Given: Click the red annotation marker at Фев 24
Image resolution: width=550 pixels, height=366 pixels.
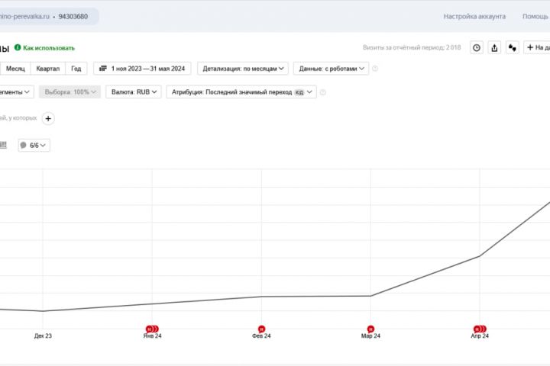Looking at the screenshot, I should pyautogui.click(x=261, y=329).
